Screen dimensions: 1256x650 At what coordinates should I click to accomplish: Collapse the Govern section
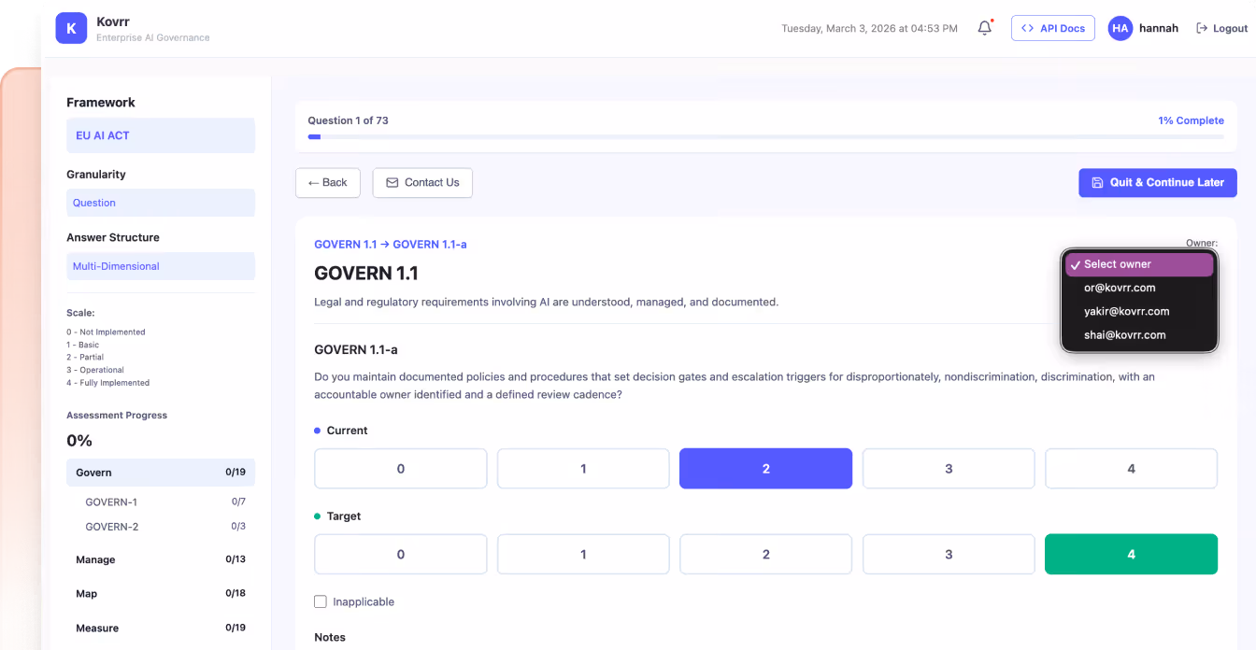point(161,473)
